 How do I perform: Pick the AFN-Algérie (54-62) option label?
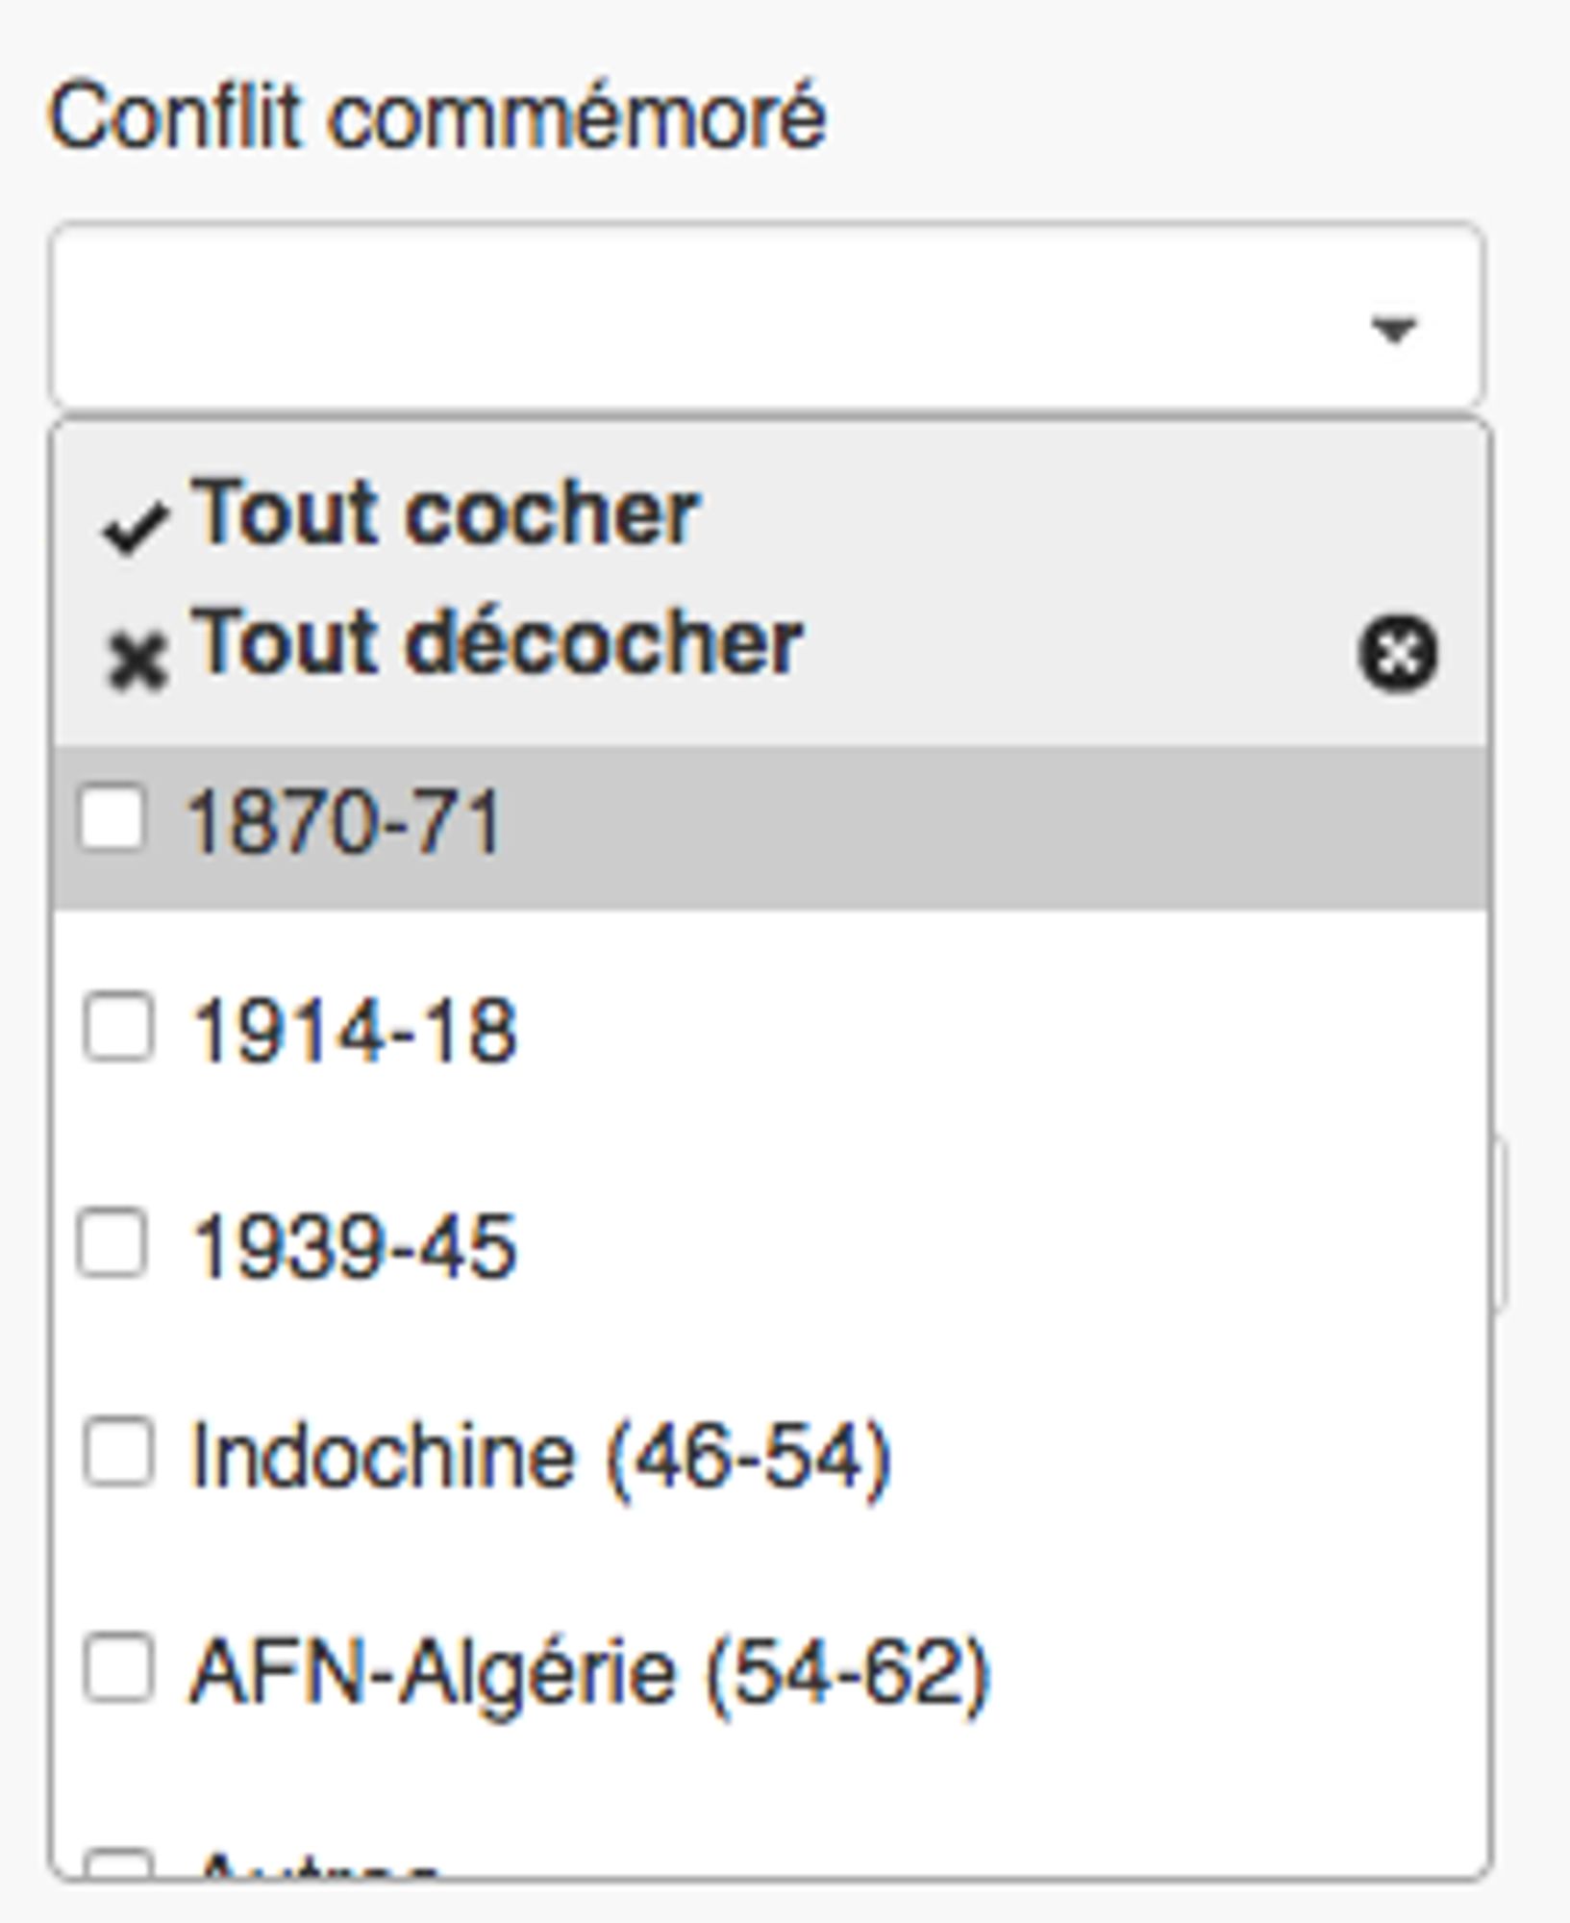click(589, 1673)
